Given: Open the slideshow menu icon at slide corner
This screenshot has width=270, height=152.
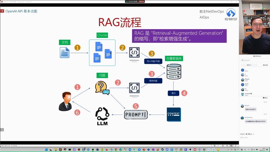Looking at the screenshot, I should click(x=2, y=130).
